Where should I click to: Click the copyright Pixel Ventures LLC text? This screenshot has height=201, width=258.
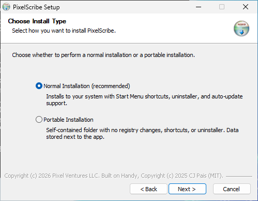(x=114, y=176)
